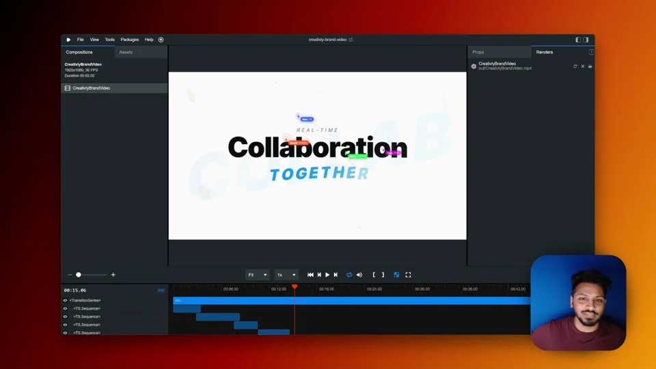Jump to the beginning of the video
The image size is (656, 369).
(x=310, y=275)
